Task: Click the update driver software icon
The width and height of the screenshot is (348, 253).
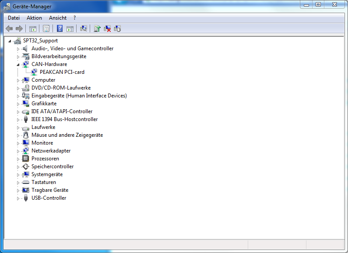Action: point(97,29)
